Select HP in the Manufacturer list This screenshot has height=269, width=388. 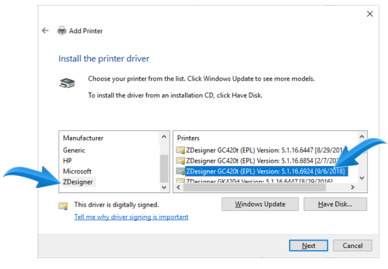67,160
